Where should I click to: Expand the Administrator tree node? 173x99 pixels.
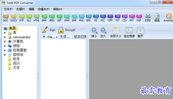(5, 37)
